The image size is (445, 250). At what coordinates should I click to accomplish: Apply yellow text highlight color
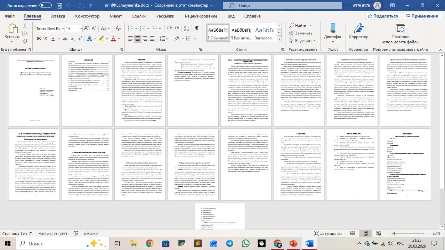click(101, 39)
